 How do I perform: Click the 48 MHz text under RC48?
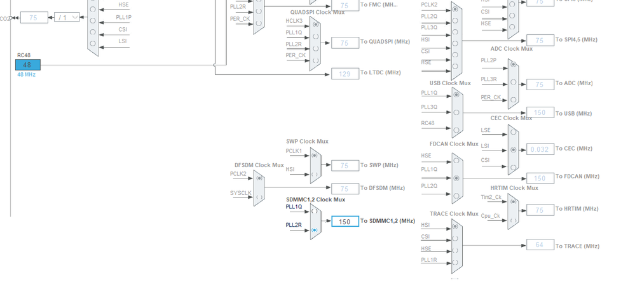(26, 75)
